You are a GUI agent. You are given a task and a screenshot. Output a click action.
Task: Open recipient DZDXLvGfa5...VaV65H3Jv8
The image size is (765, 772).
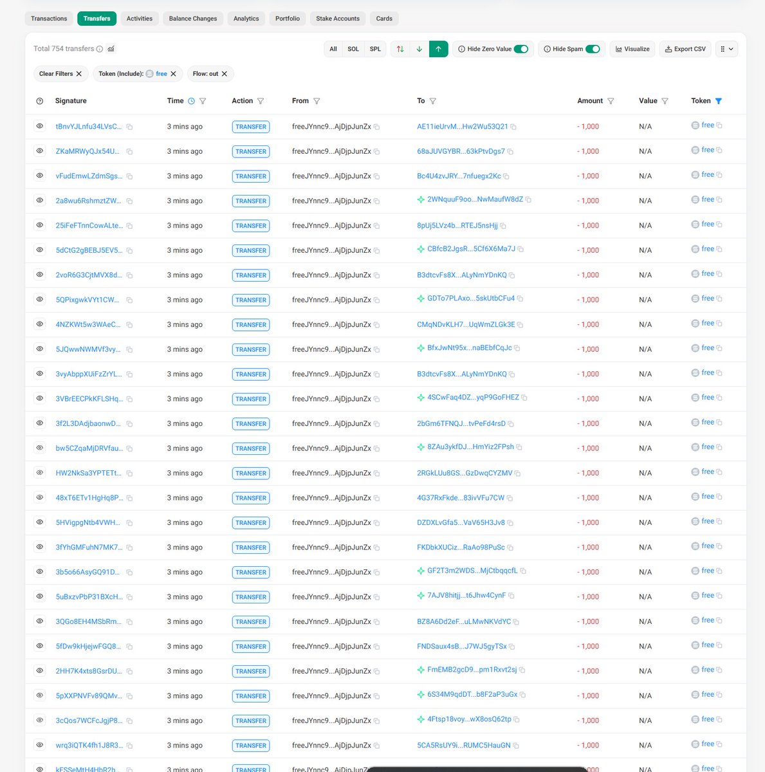coord(461,522)
